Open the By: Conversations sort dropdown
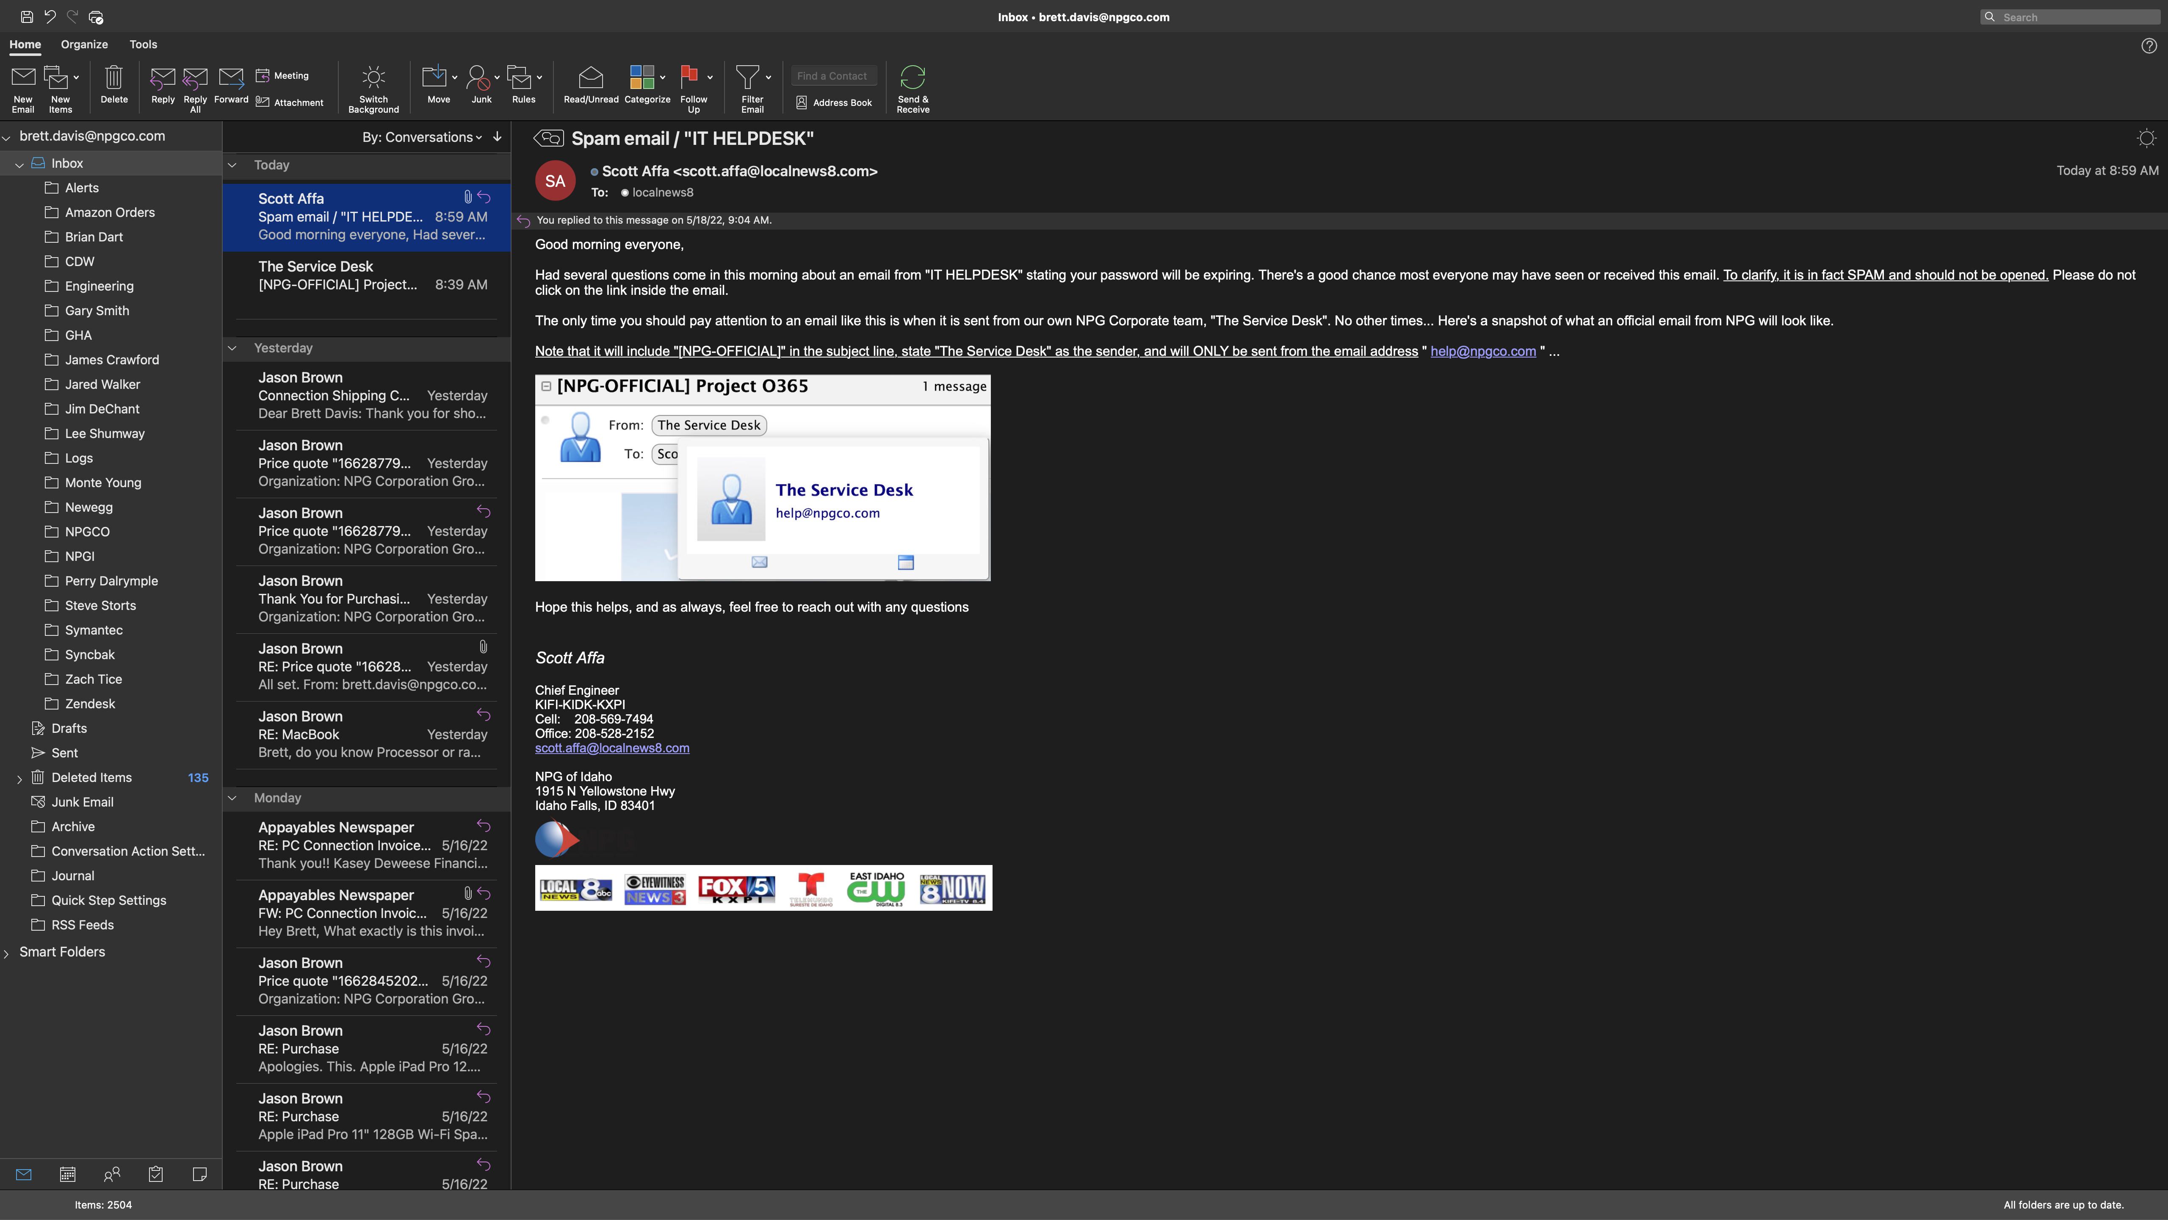This screenshot has width=2168, height=1220. point(423,137)
